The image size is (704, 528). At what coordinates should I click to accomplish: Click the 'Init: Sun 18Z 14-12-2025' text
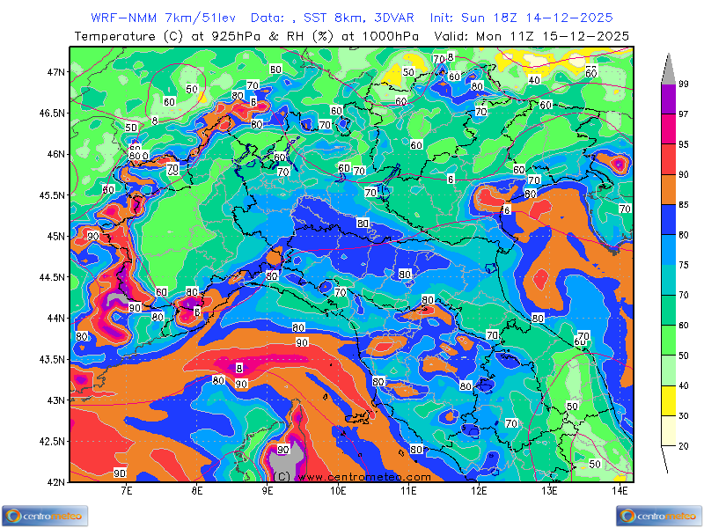click(521, 18)
